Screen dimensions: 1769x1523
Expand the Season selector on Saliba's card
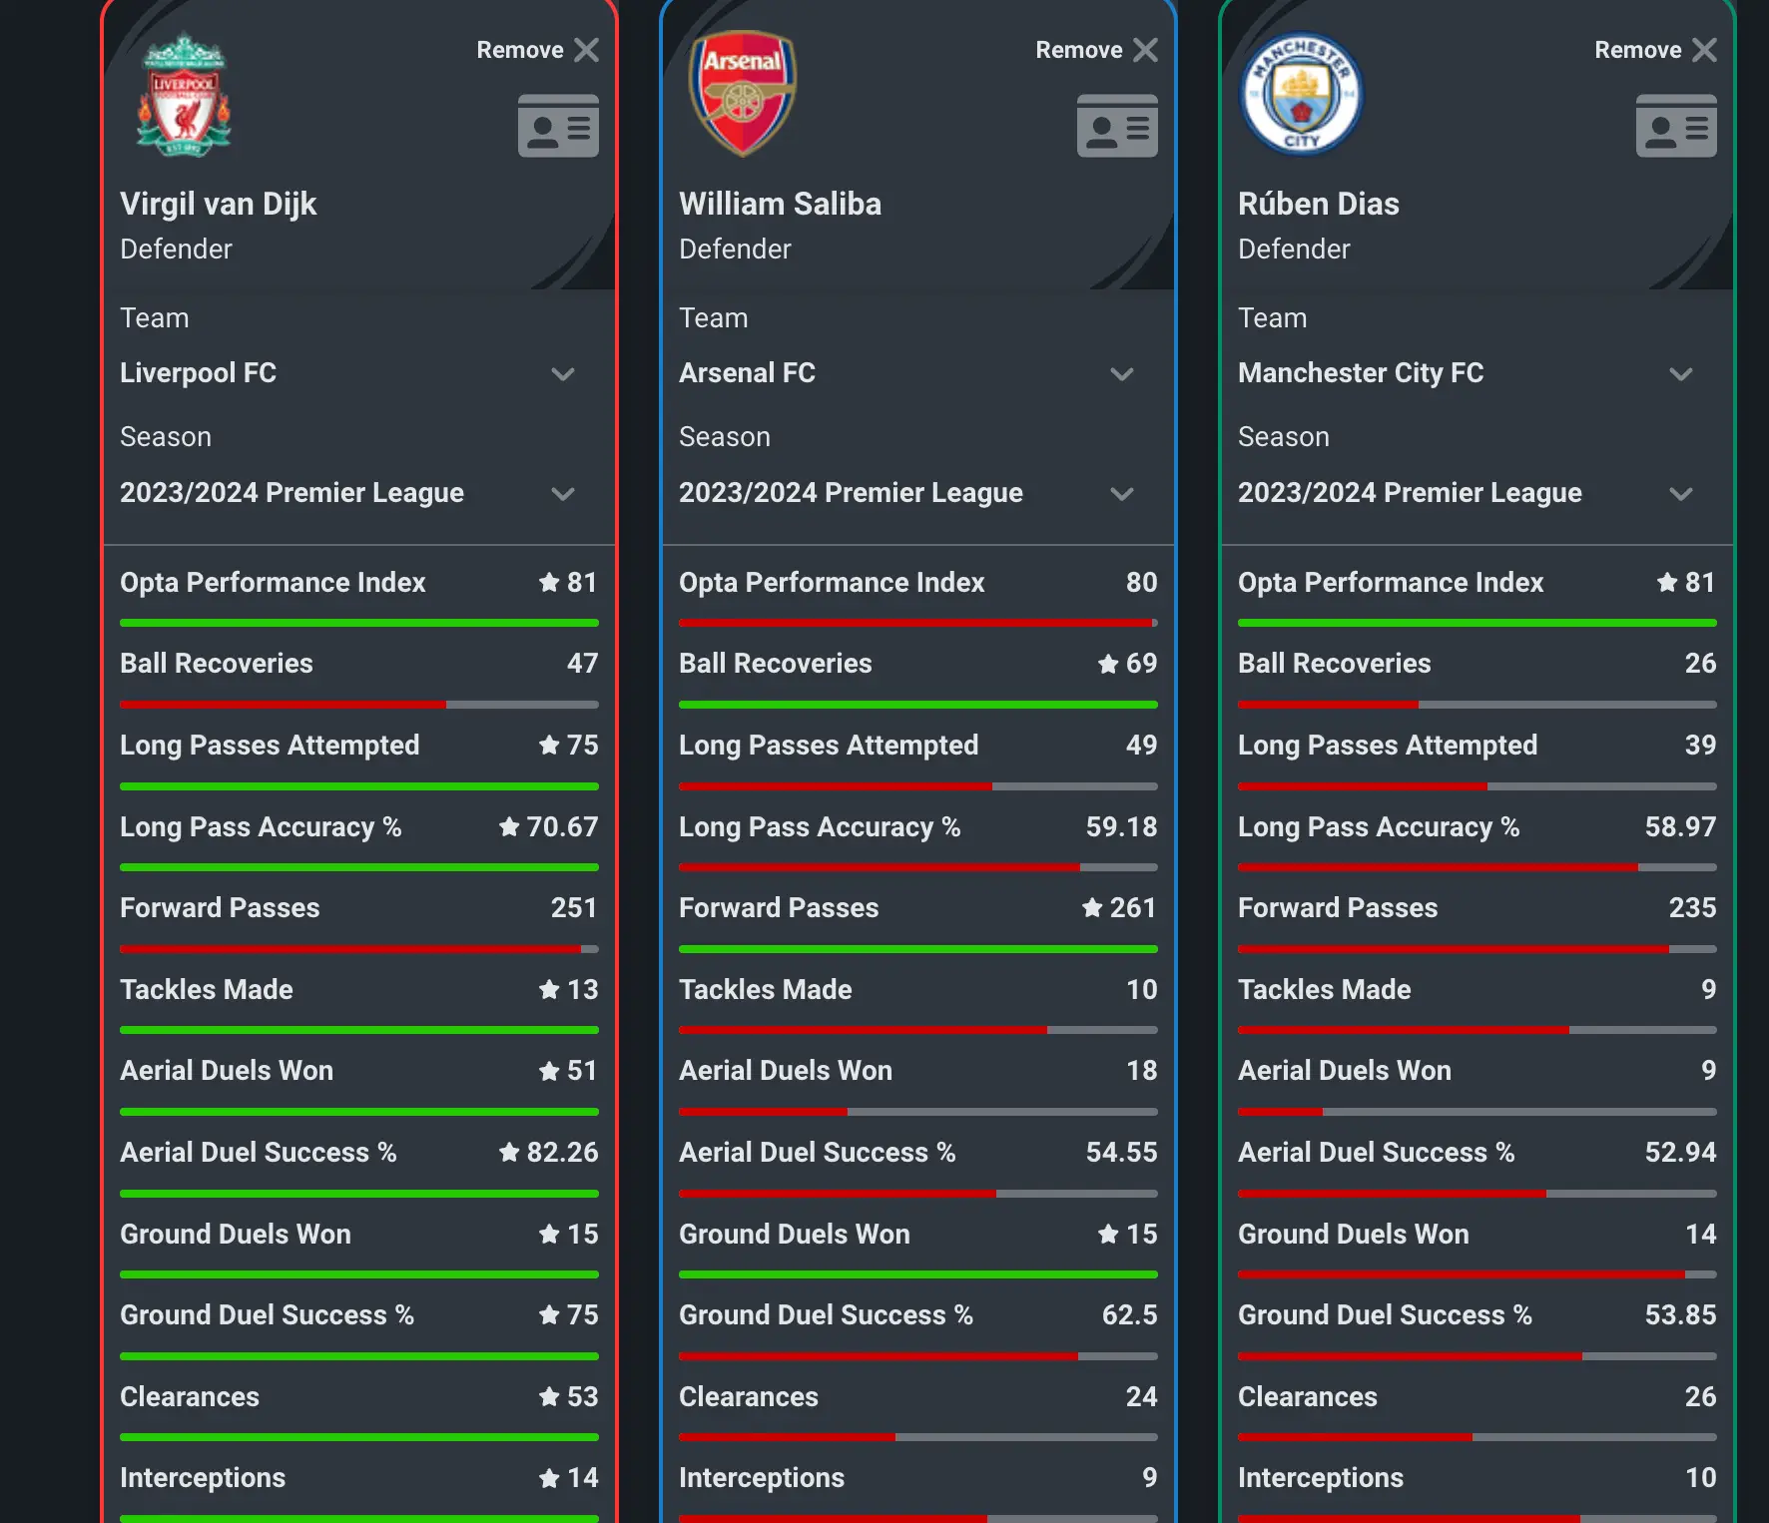coord(1122,494)
